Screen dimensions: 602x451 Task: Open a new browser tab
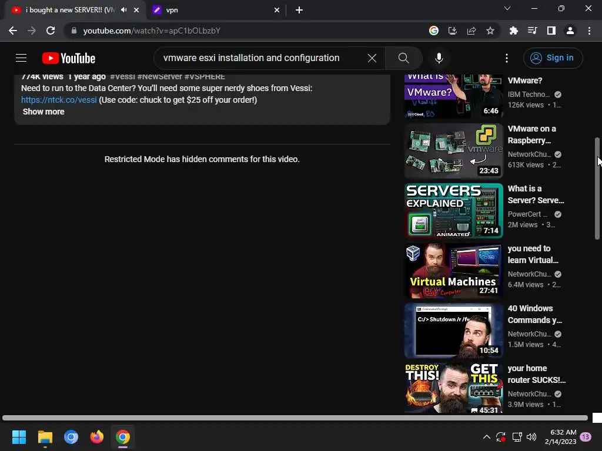tap(299, 10)
